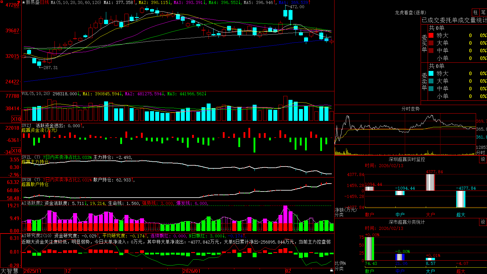Screen dimensions: 487x274
Task: Click the 287.31 low price annotation
Action: 51,68
